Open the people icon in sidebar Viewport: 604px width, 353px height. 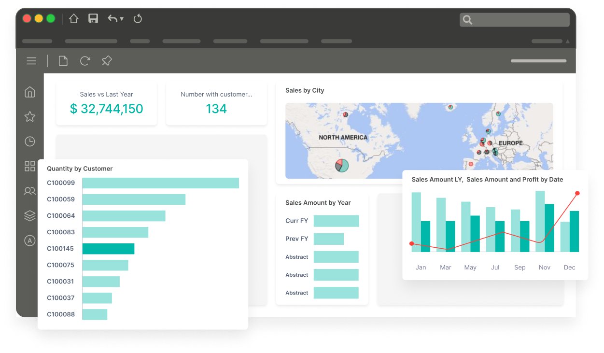pos(30,191)
